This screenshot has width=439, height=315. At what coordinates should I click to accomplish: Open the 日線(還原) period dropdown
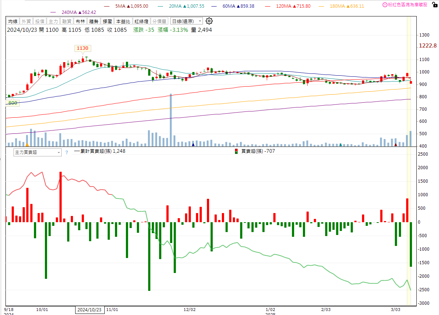(x=186, y=22)
